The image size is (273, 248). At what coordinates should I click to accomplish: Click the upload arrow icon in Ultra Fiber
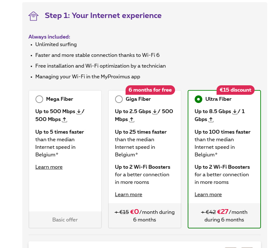click(211, 119)
